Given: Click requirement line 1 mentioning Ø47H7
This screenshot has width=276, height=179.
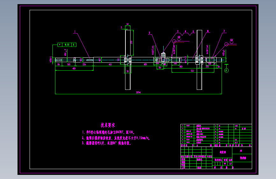Looking at the screenshot, I should tap(109, 132).
